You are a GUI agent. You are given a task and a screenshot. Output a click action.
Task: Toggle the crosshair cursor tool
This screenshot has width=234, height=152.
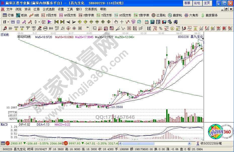(122, 22)
